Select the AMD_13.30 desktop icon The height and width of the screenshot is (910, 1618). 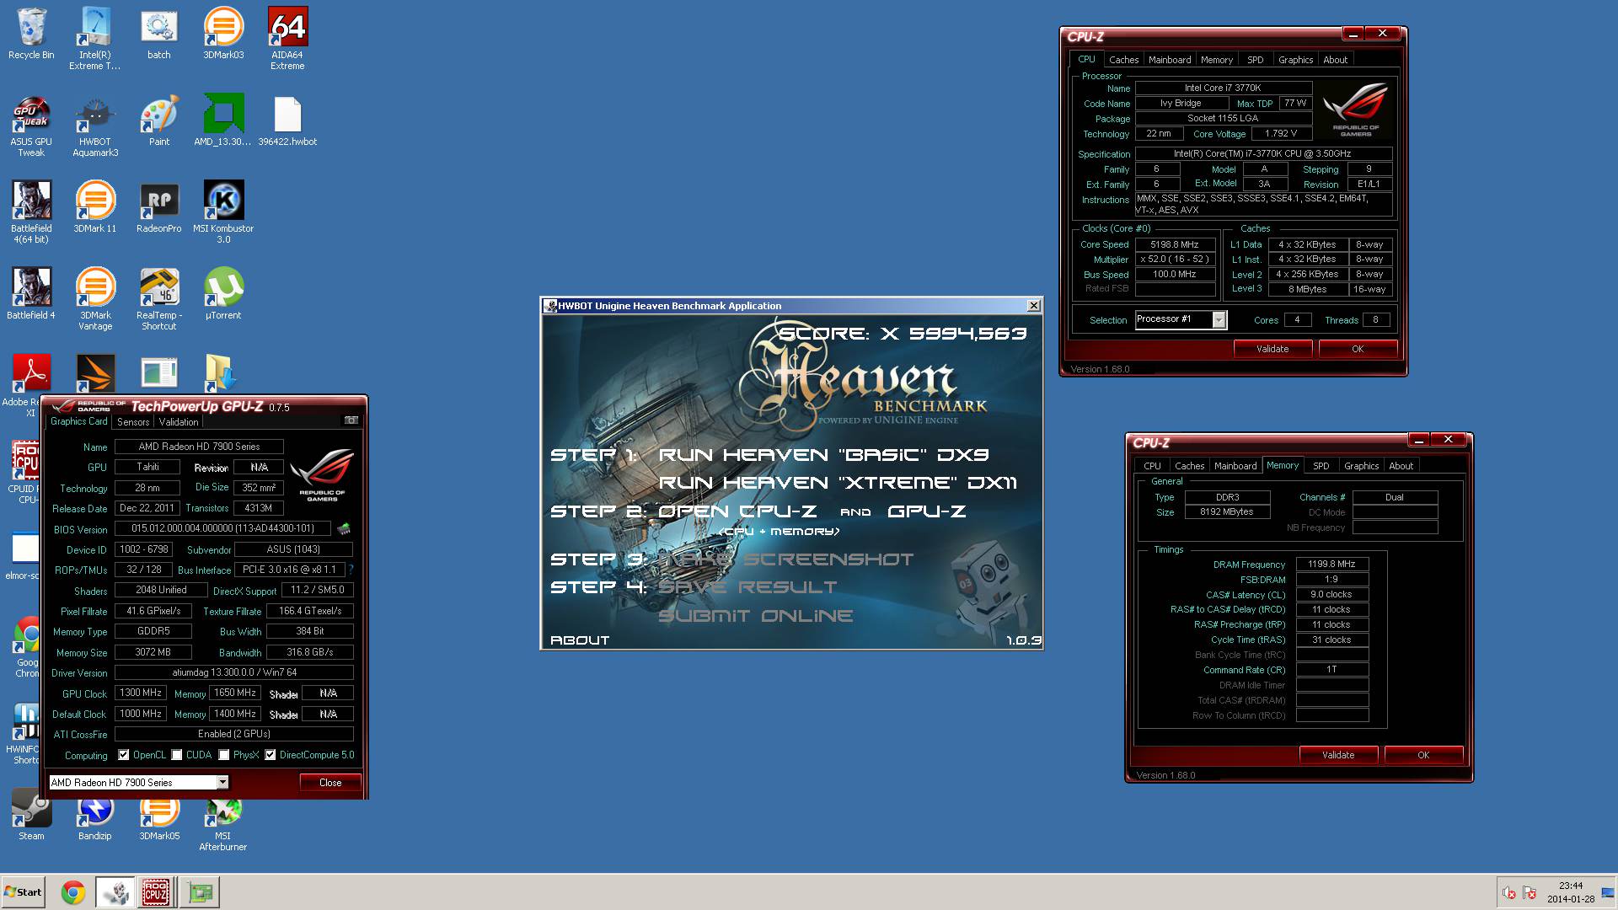[223, 121]
